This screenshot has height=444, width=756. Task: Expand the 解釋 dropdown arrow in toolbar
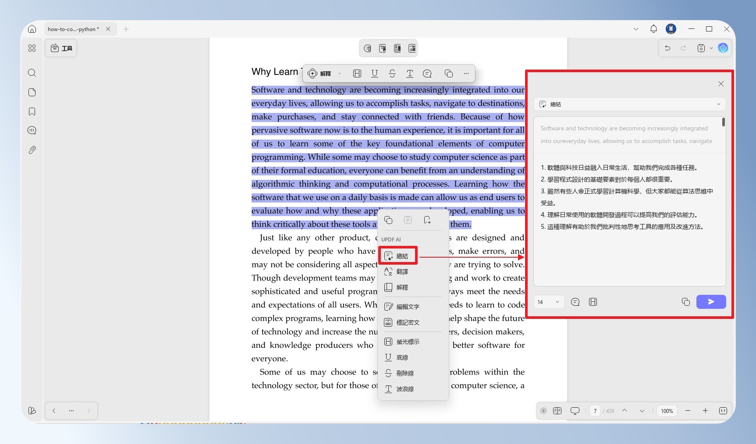[x=340, y=73]
